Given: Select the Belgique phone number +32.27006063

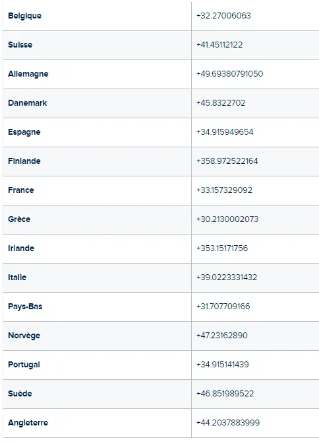Looking at the screenshot, I should (223, 15).
